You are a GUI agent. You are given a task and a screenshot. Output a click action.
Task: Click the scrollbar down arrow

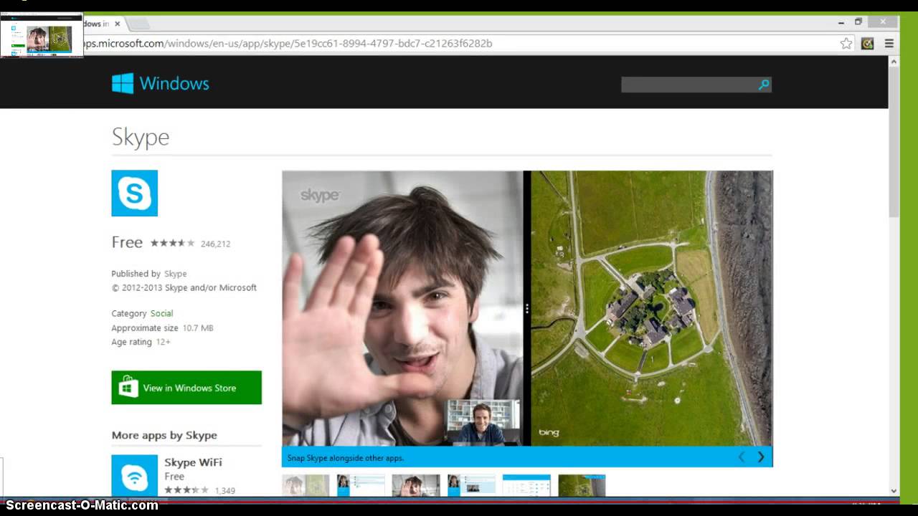tap(894, 491)
